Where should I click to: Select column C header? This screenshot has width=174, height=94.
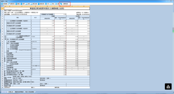(x=22, y=6)
